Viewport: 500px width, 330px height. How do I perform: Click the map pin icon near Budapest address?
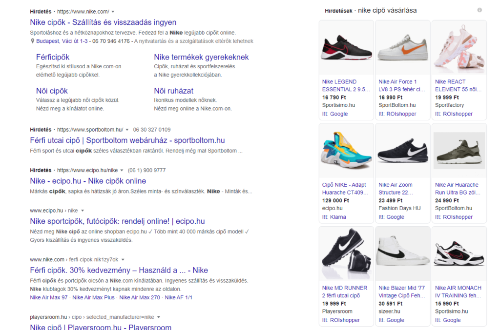(x=32, y=41)
